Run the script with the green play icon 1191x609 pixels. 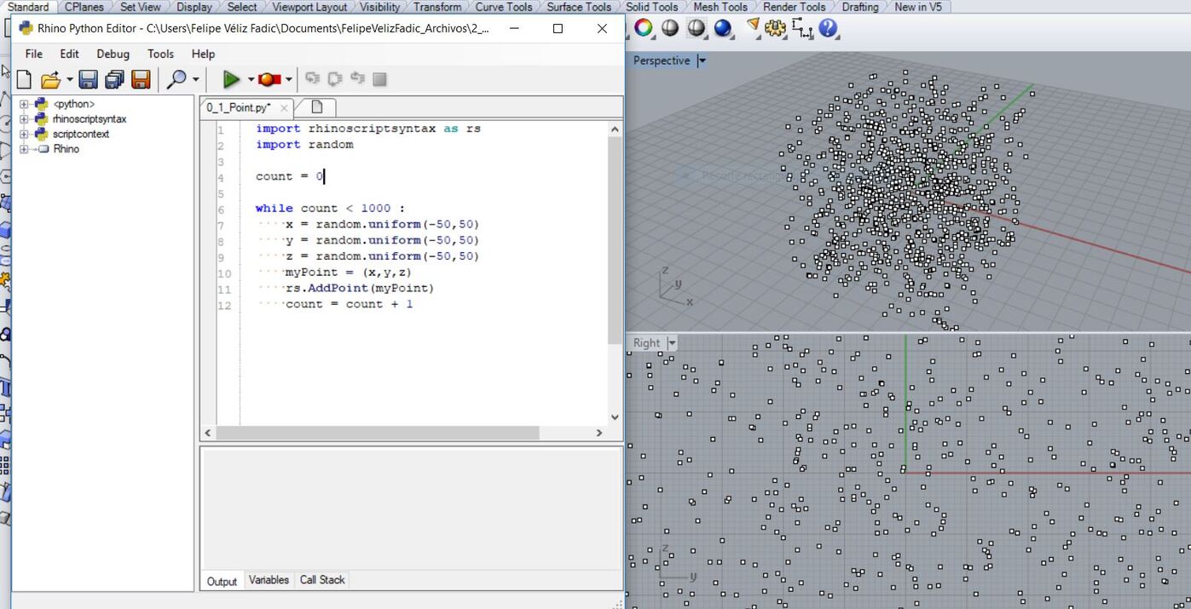(230, 79)
